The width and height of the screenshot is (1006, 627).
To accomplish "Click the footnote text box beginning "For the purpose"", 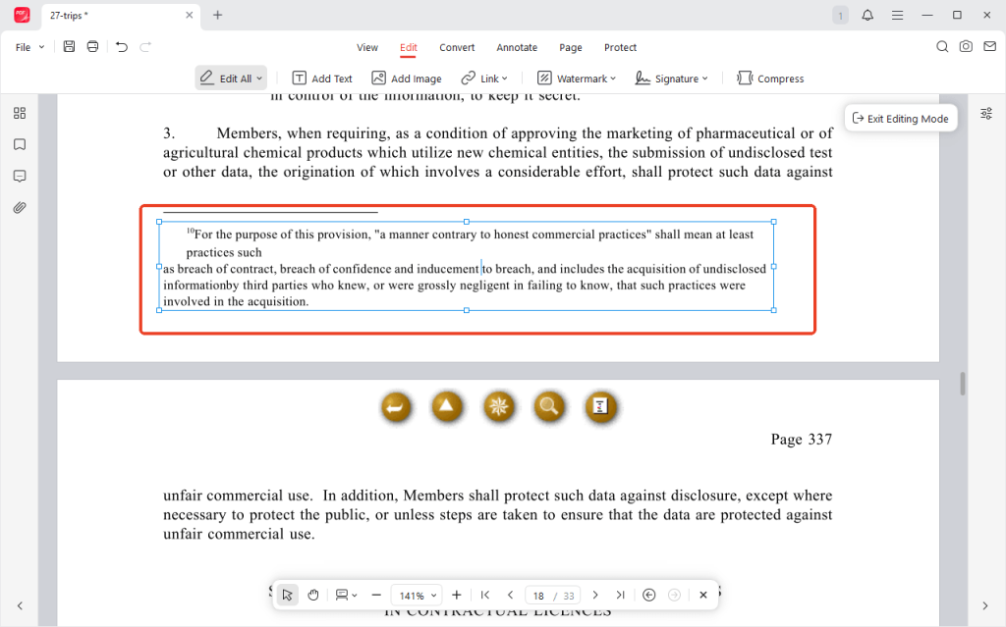I will tap(467, 266).
